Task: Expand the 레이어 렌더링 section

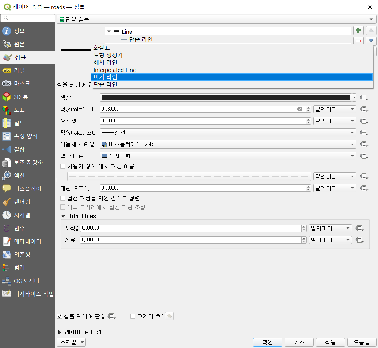Action: click(60, 332)
